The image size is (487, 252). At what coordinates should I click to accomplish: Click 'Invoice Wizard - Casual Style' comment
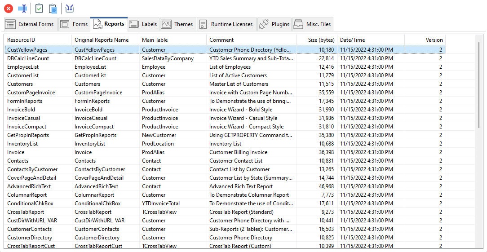[x=243, y=118]
